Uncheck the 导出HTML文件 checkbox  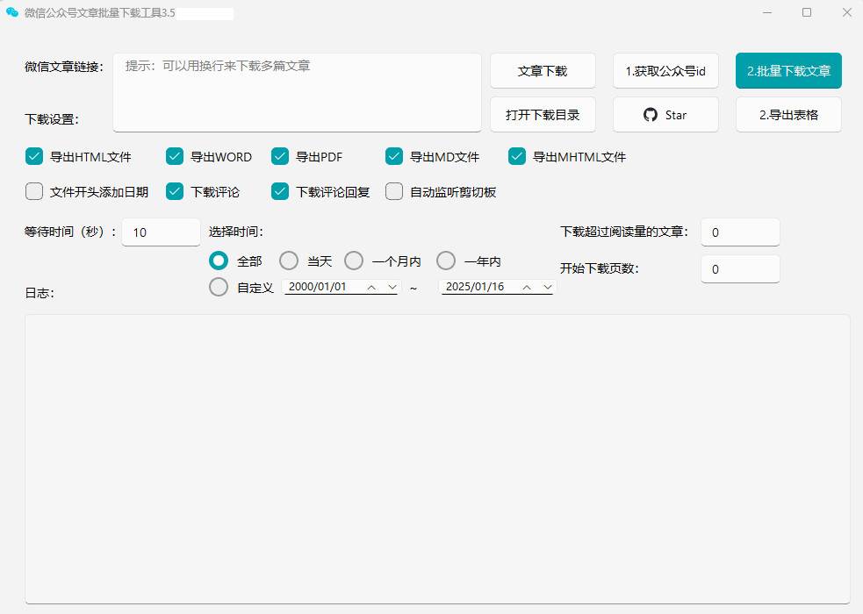34,157
